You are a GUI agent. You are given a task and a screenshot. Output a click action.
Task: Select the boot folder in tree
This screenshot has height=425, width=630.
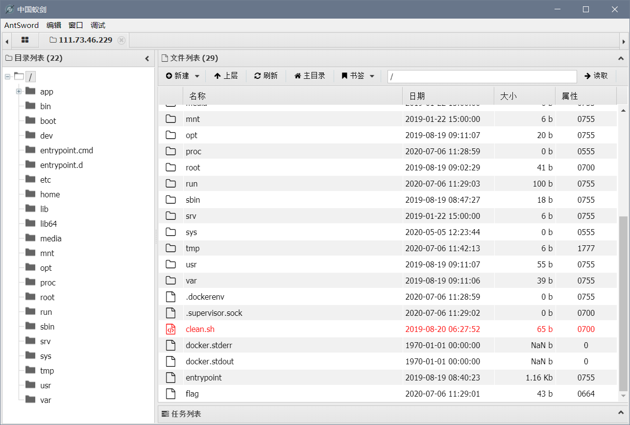[48, 121]
